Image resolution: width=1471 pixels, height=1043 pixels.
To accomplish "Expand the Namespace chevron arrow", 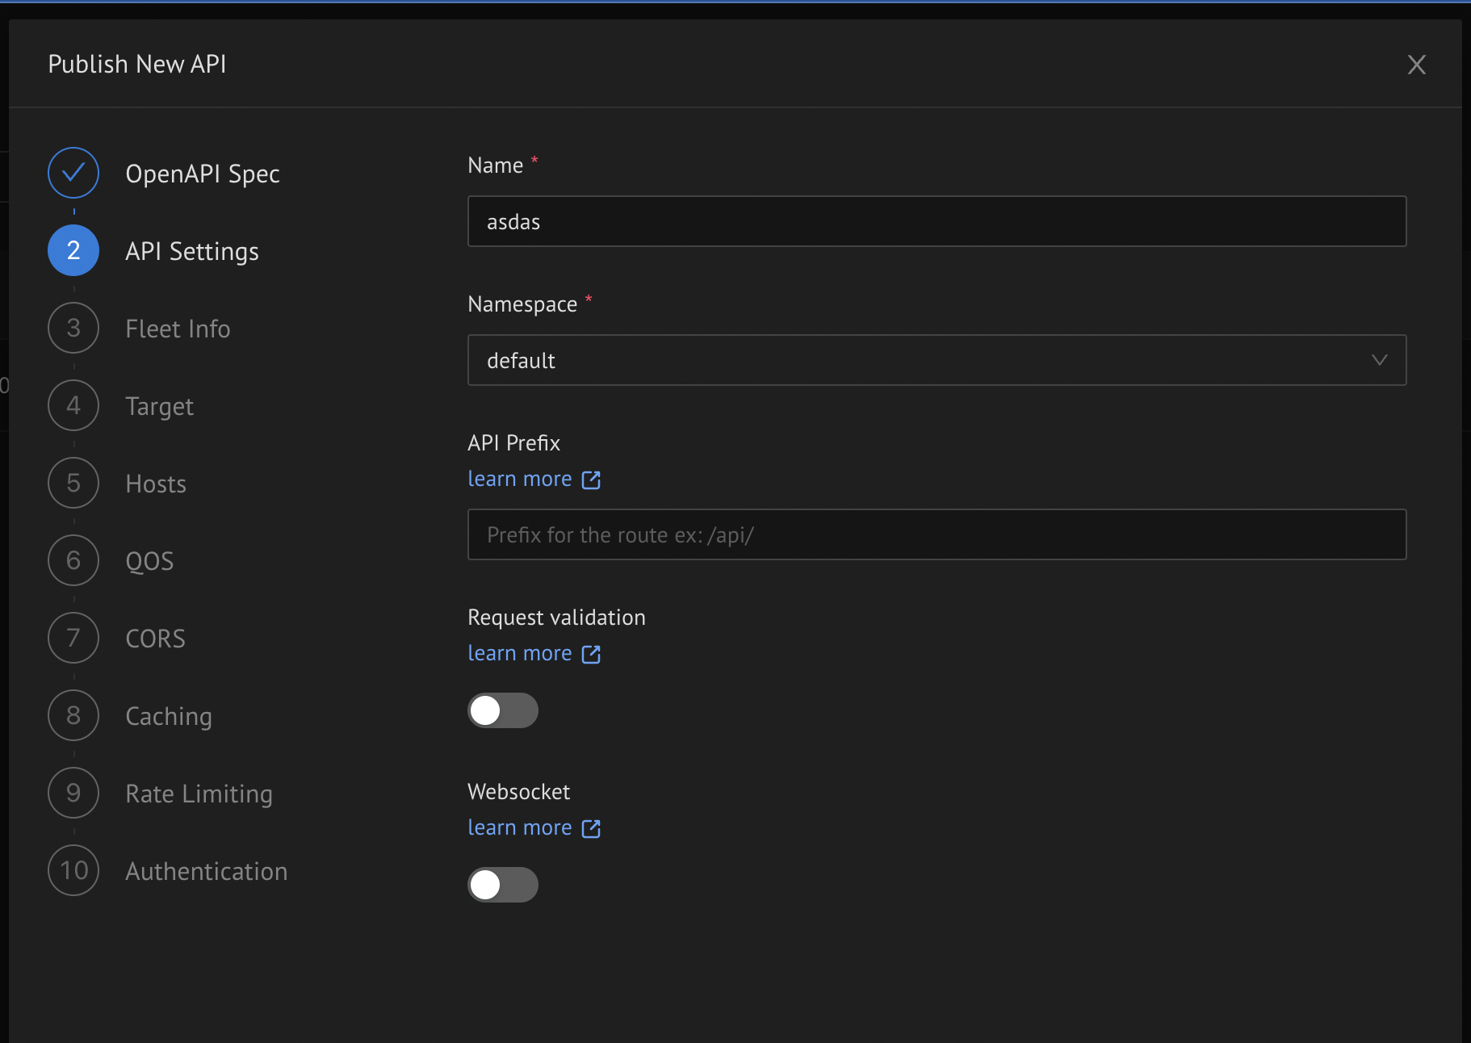I will [x=1378, y=360].
